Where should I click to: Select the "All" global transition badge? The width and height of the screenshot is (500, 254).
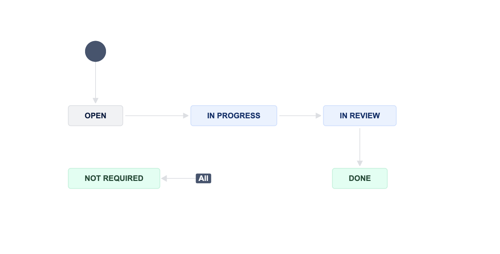(x=204, y=178)
